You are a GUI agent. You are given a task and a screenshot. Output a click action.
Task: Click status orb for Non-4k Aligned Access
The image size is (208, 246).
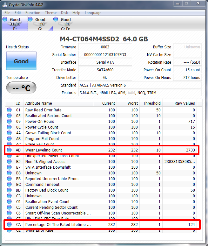[9, 161]
